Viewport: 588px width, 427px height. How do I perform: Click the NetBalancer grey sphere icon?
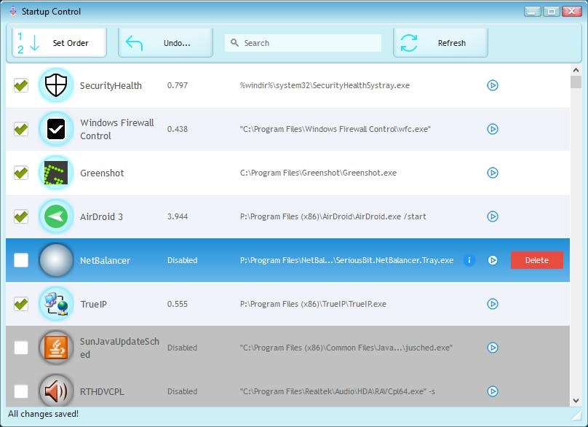(56, 260)
